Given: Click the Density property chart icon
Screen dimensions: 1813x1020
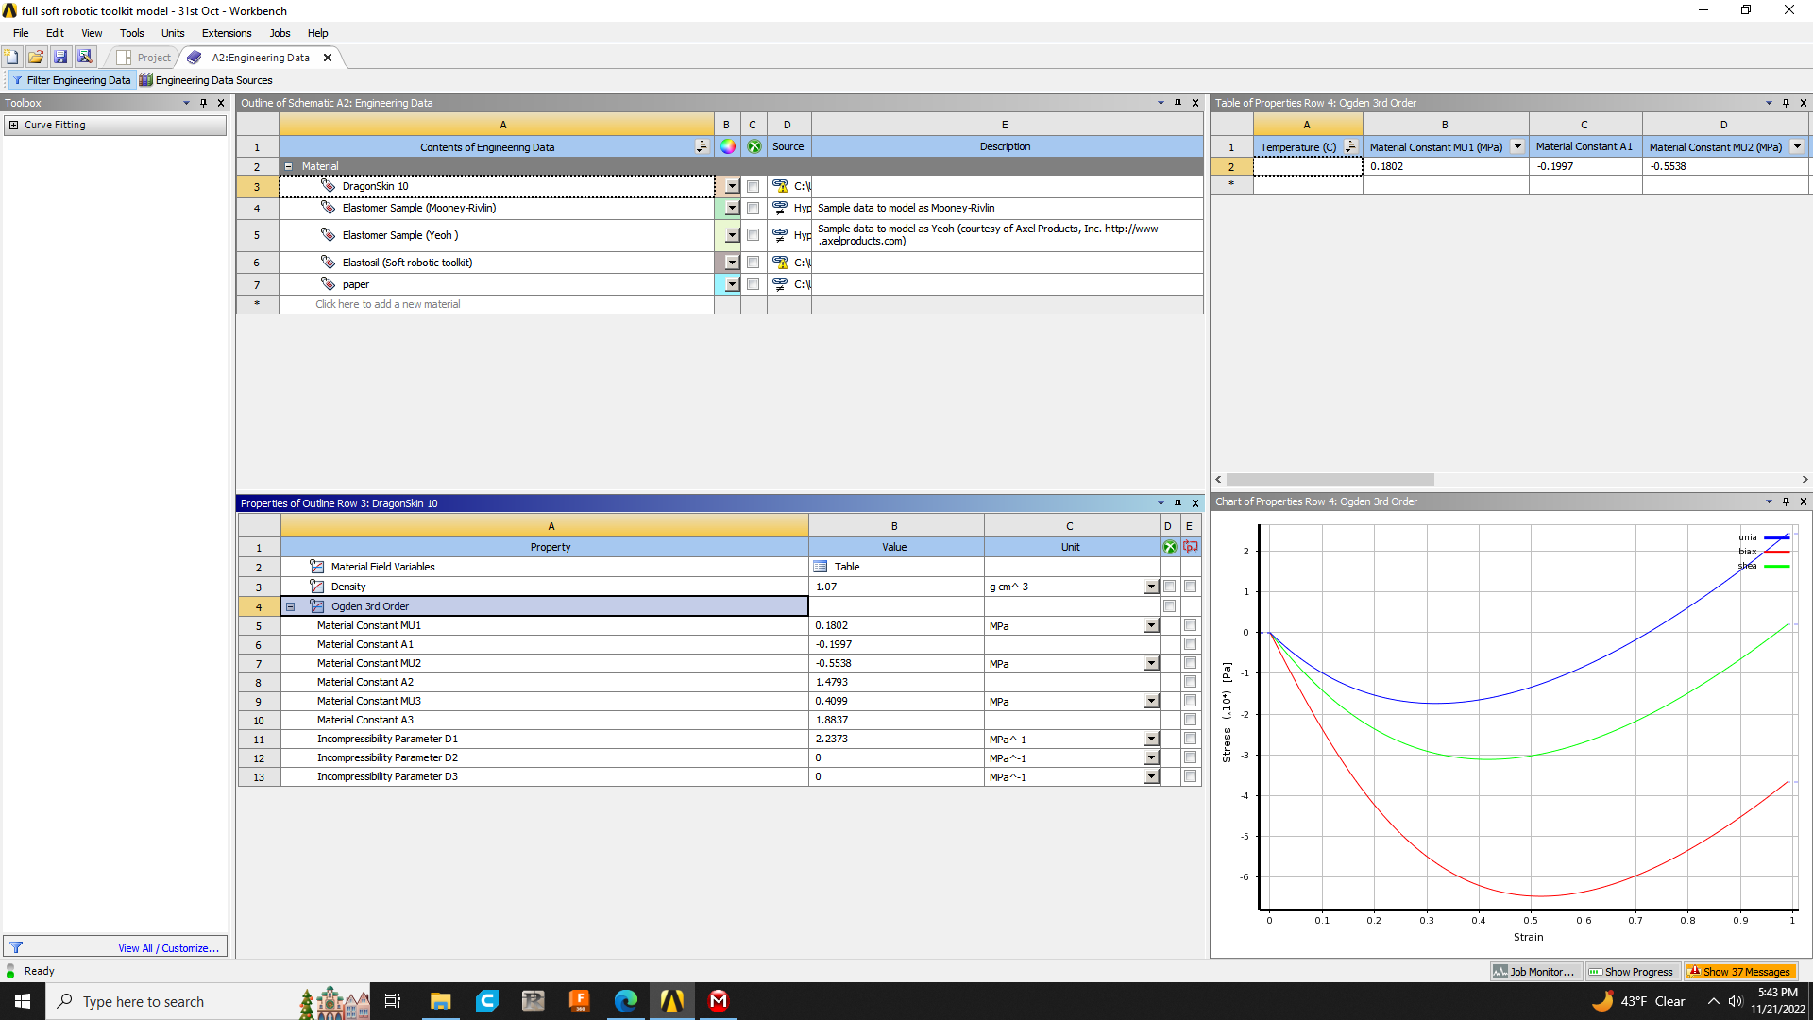Looking at the screenshot, I should [317, 586].
